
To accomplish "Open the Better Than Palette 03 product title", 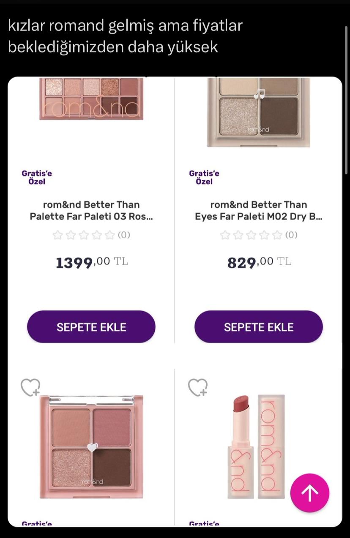I will coord(91,211).
